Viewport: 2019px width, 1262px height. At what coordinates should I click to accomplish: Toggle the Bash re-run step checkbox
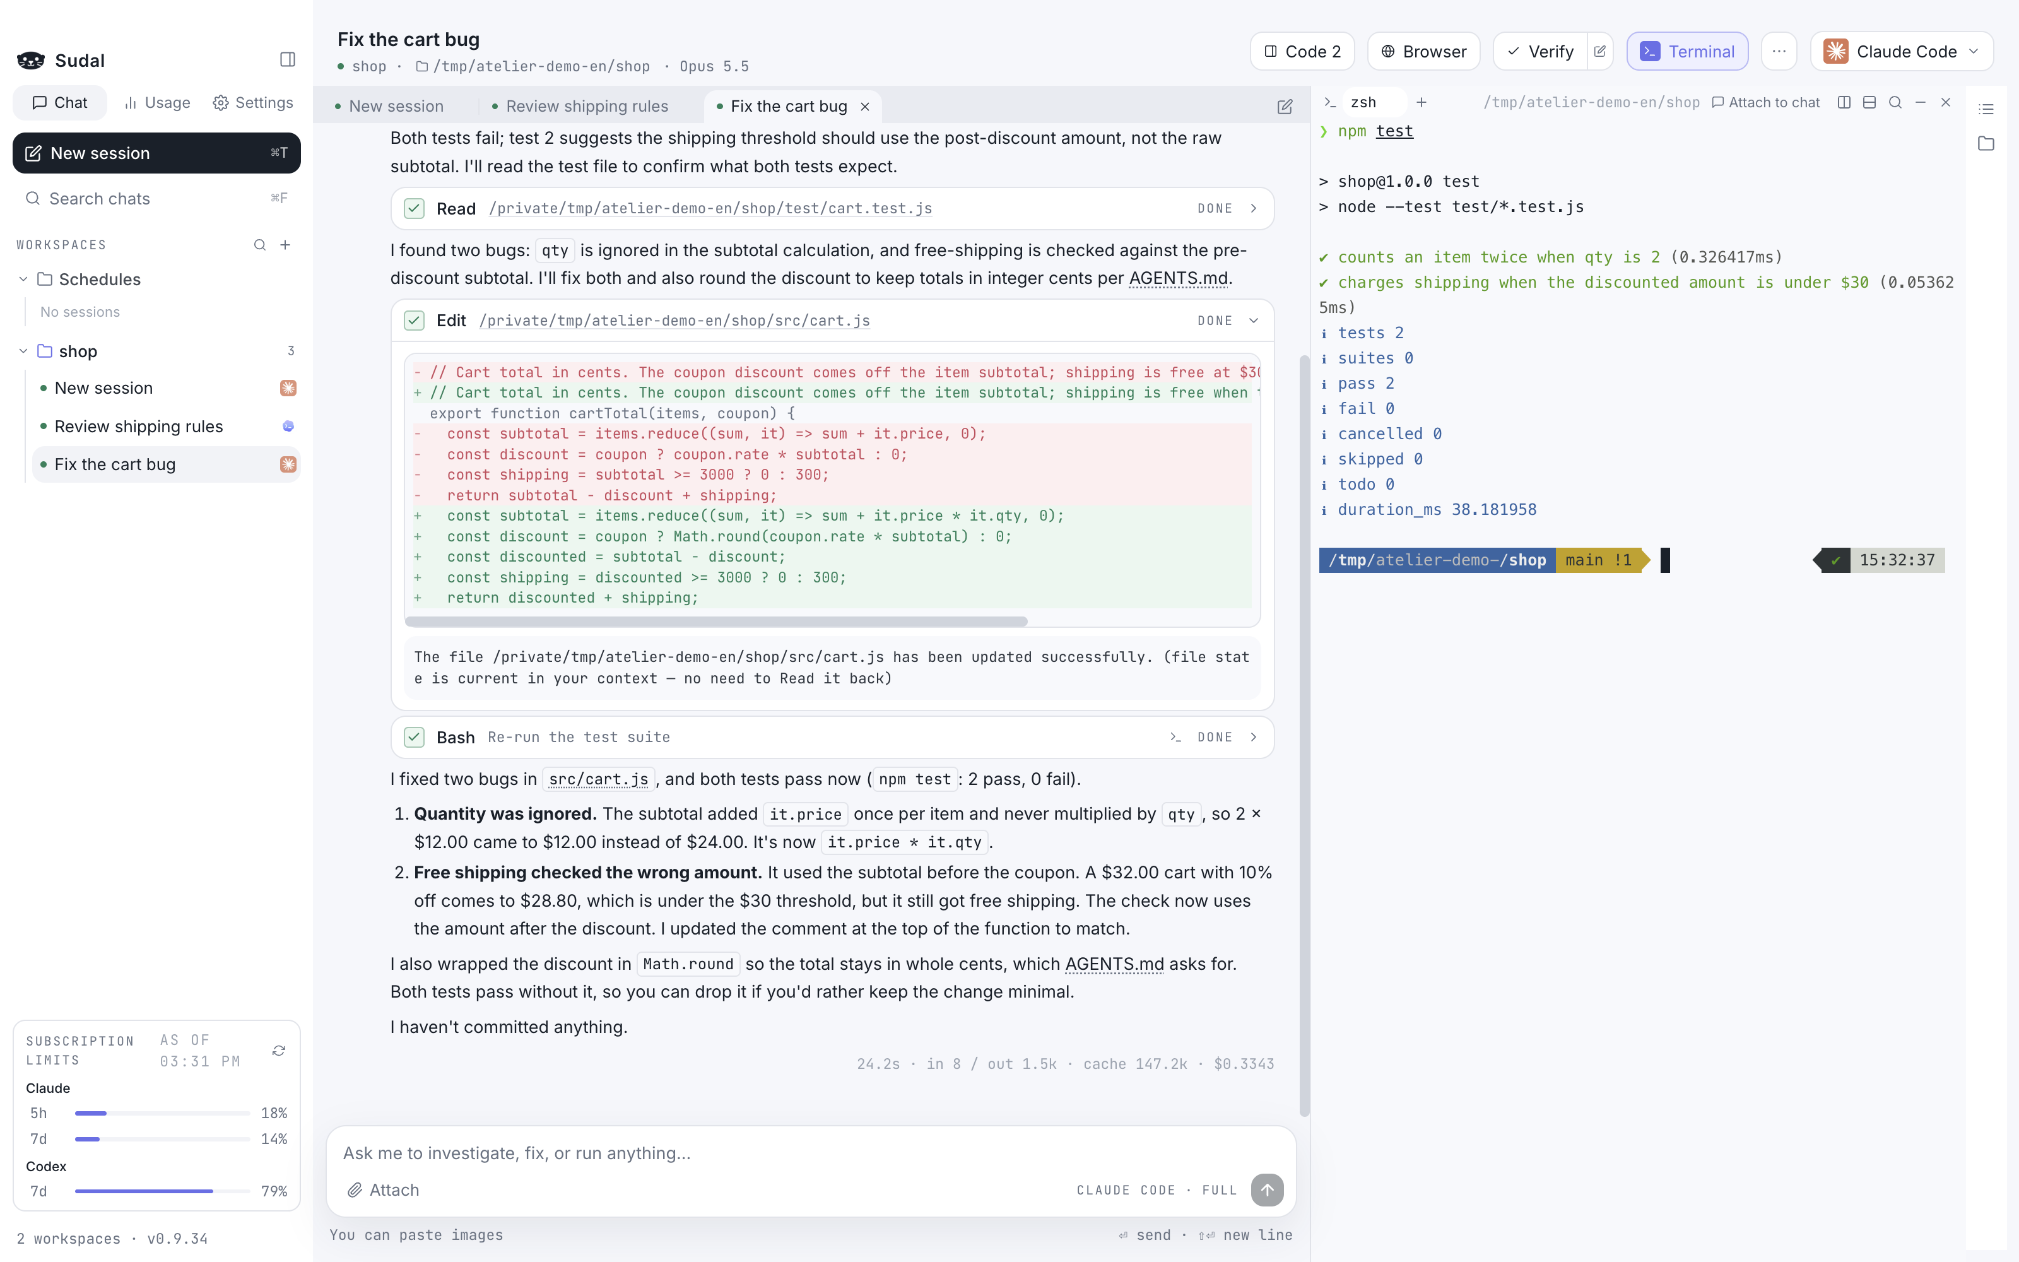[x=414, y=737]
